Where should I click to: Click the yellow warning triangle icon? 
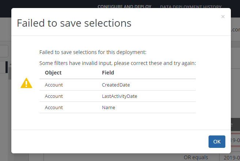click(x=26, y=83)
